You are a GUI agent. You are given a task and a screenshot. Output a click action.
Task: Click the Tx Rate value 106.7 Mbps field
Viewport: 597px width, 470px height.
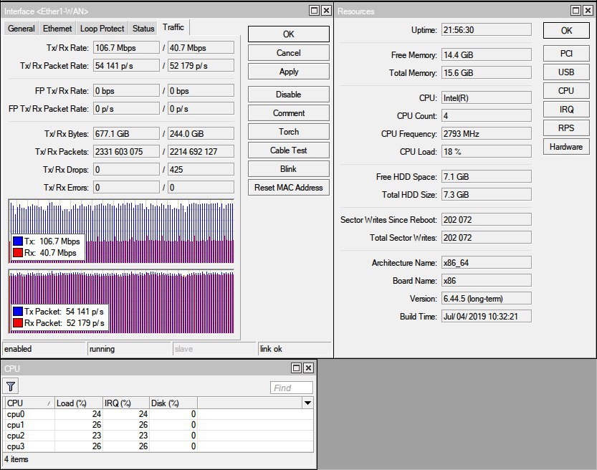tap(126, 47)
